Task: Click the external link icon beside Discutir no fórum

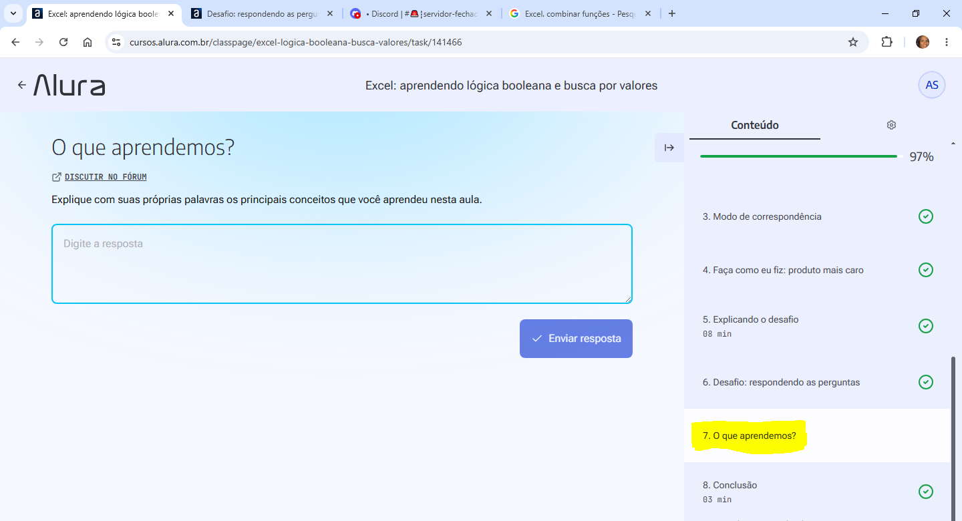Action: pos(57,177)
